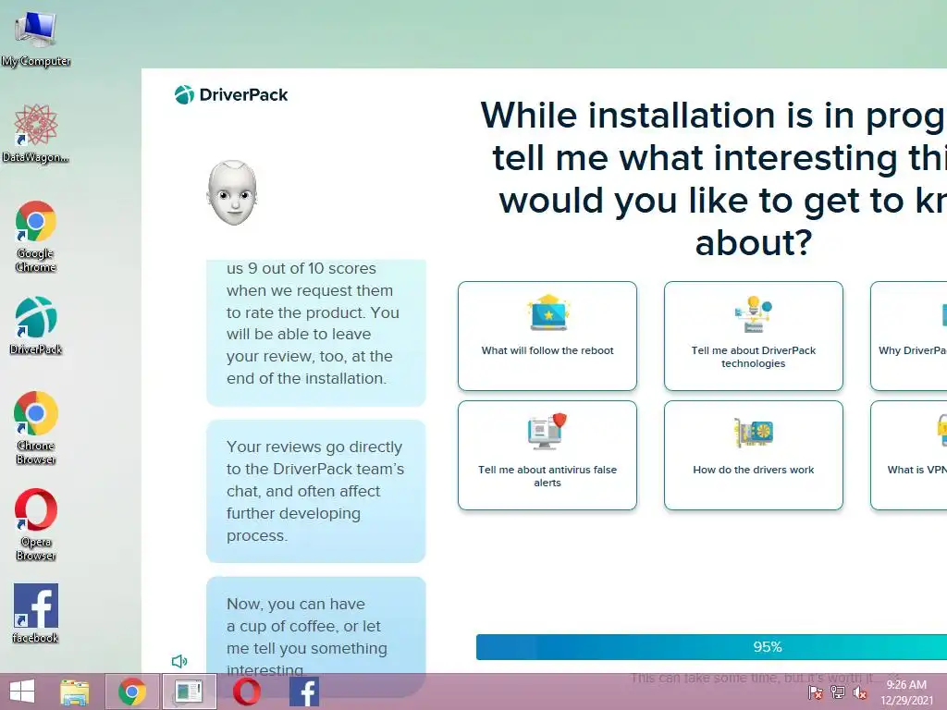Choose 'Tell me about antivirus false alerts'
This screenshot has width=947, height=710.
(x=547, y=455)
